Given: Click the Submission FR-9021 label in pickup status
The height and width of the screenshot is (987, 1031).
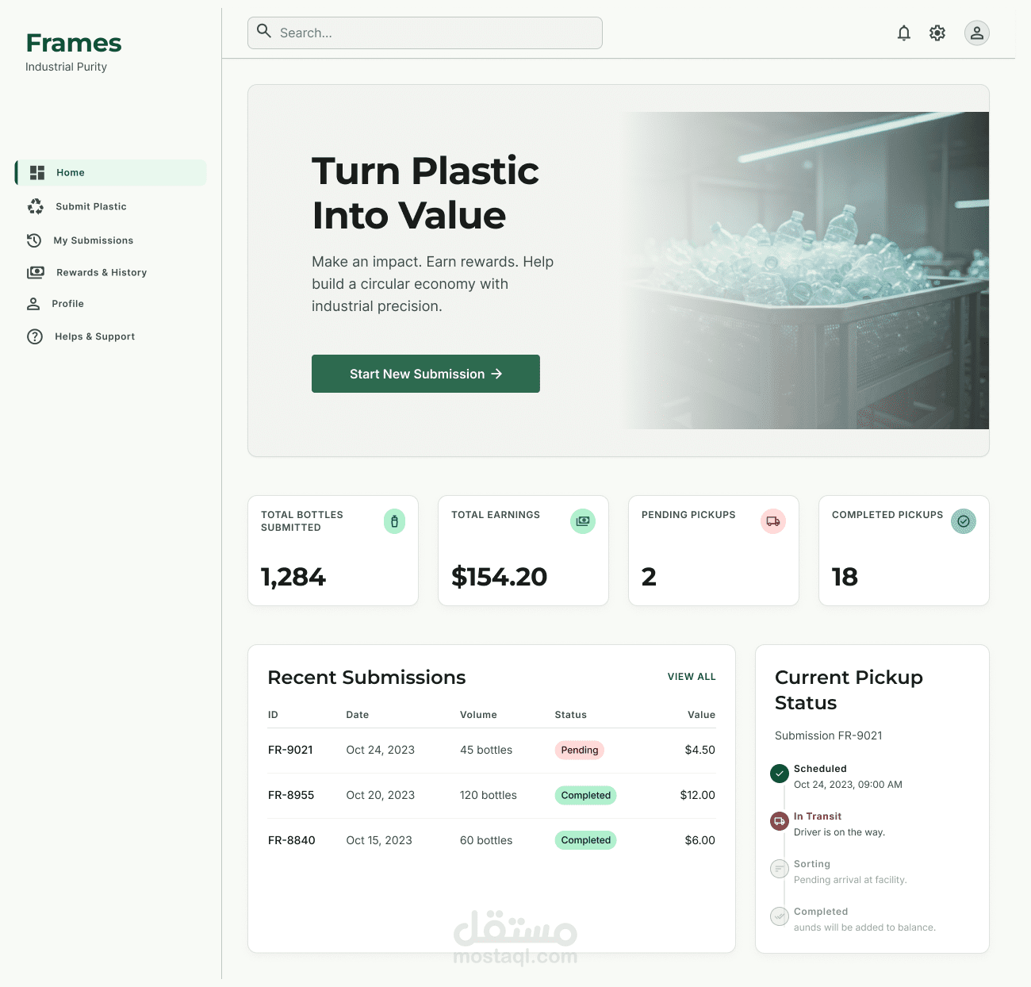Looking at the screenshot, I should point(829,735).
